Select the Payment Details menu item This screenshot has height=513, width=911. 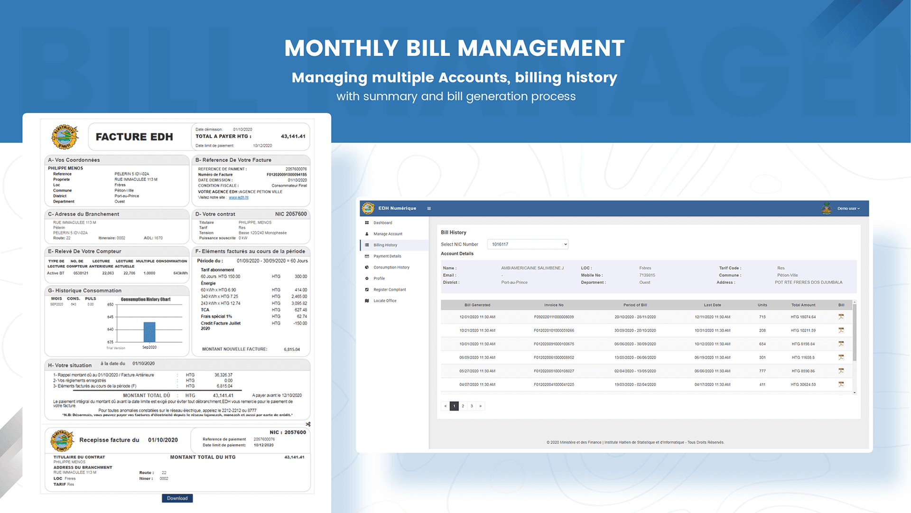coord(387,256)
